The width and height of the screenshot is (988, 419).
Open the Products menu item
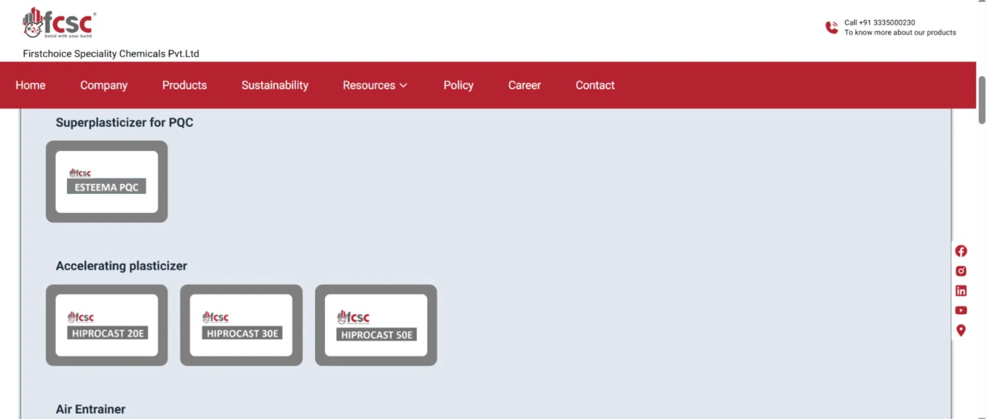pos(184,85)
